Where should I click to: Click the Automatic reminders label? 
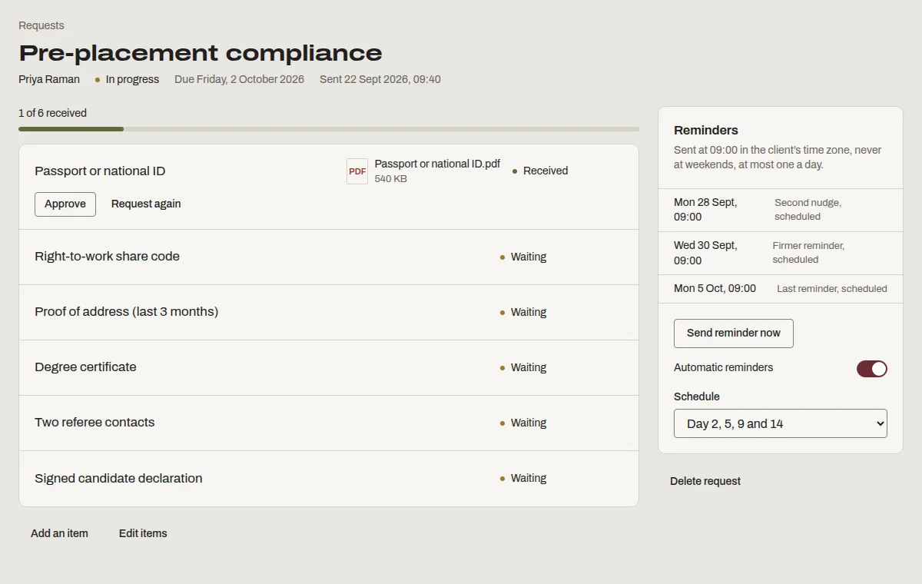[724, 367]
